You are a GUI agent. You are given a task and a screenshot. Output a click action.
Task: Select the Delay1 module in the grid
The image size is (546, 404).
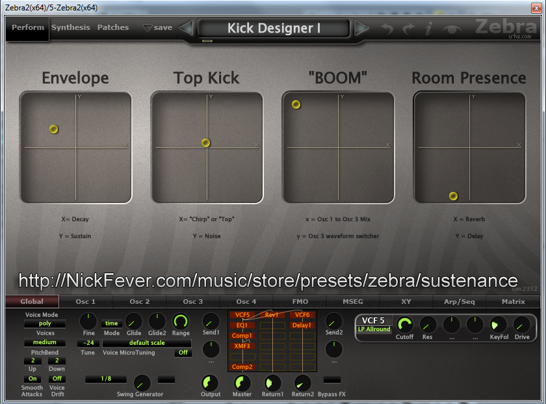(x=302, y=325)
